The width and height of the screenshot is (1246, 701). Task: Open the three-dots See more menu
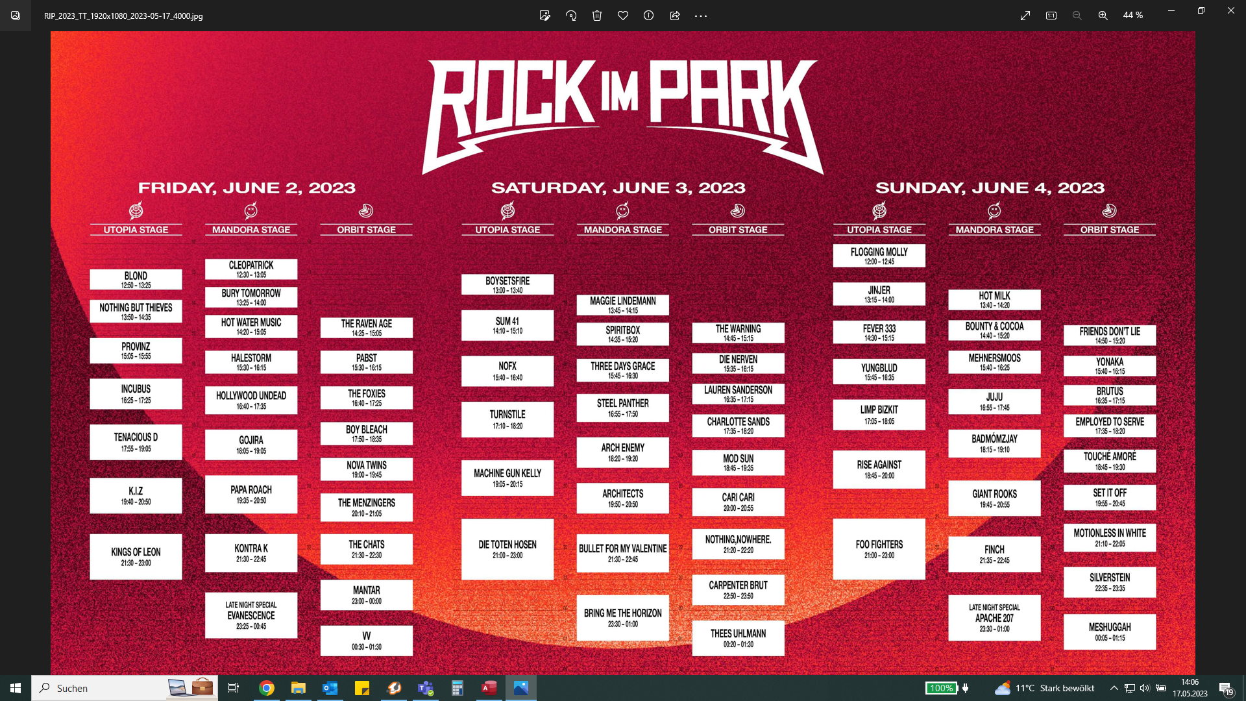click(701, 16)
